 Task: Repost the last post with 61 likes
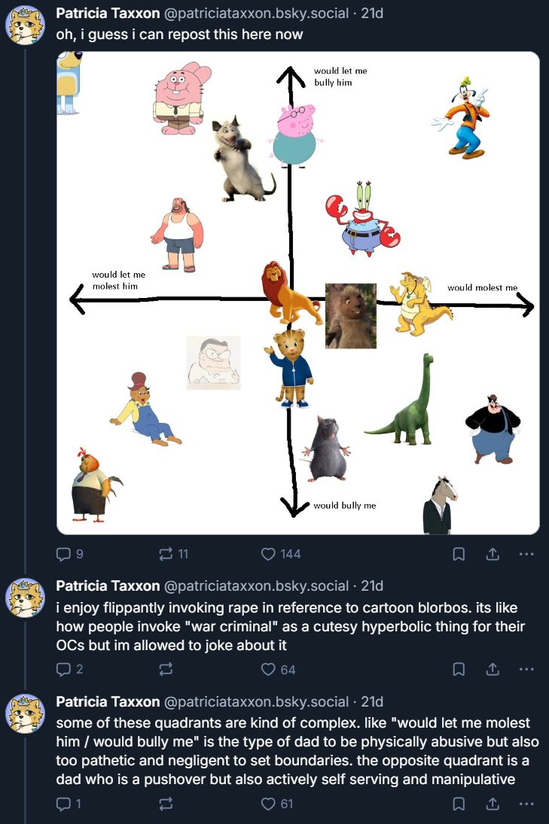166,804
